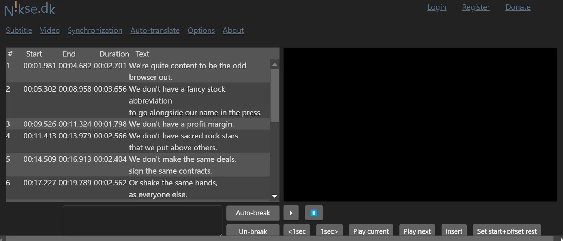The image size is (563, 241).
Task: Click the play arrow button
Action: pyautogui.click(x=291, y=213)
